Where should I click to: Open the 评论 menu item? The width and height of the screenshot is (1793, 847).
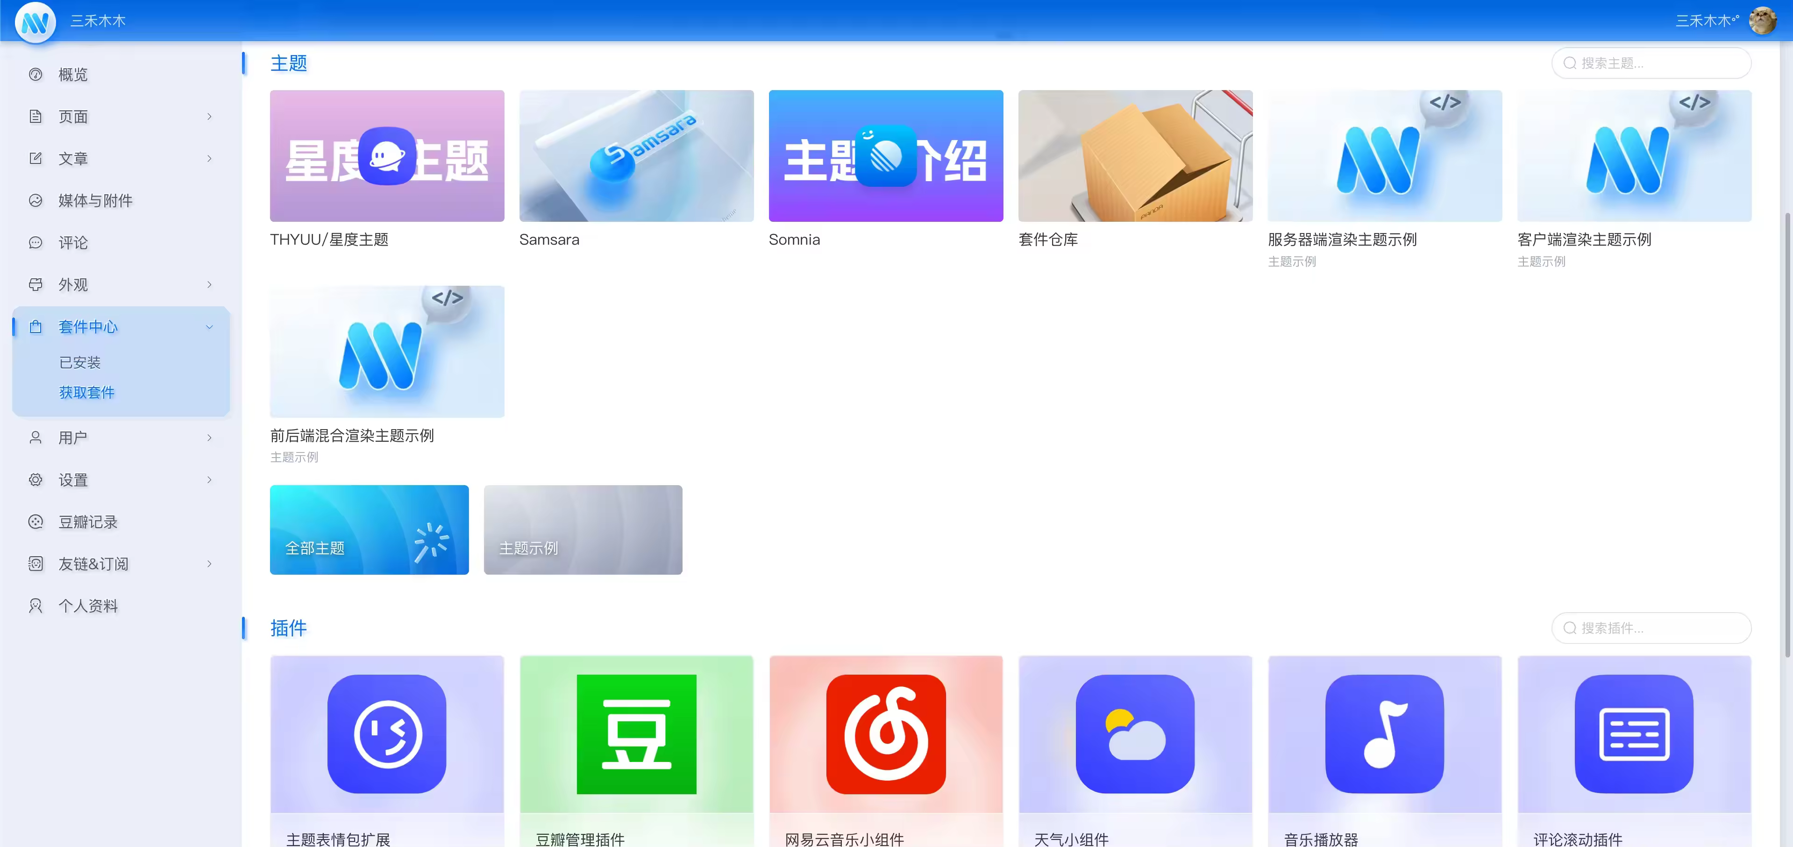(x=121, y=243)
